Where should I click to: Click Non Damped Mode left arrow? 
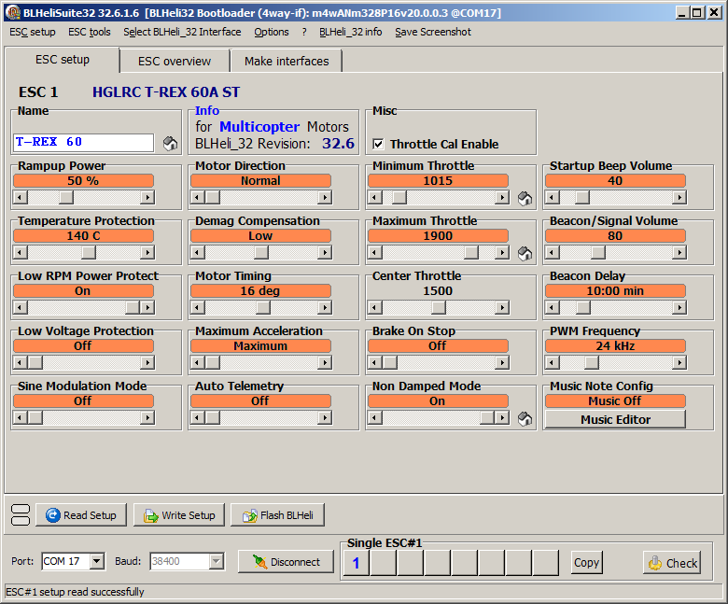click(x=374, y=418)
